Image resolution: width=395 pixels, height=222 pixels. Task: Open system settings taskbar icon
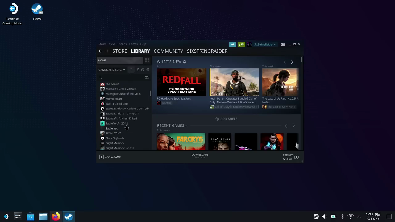[x=17, y=216]
